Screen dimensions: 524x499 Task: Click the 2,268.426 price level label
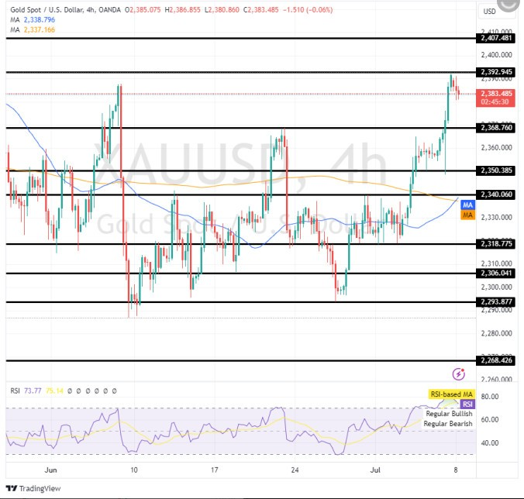[496, 360]
